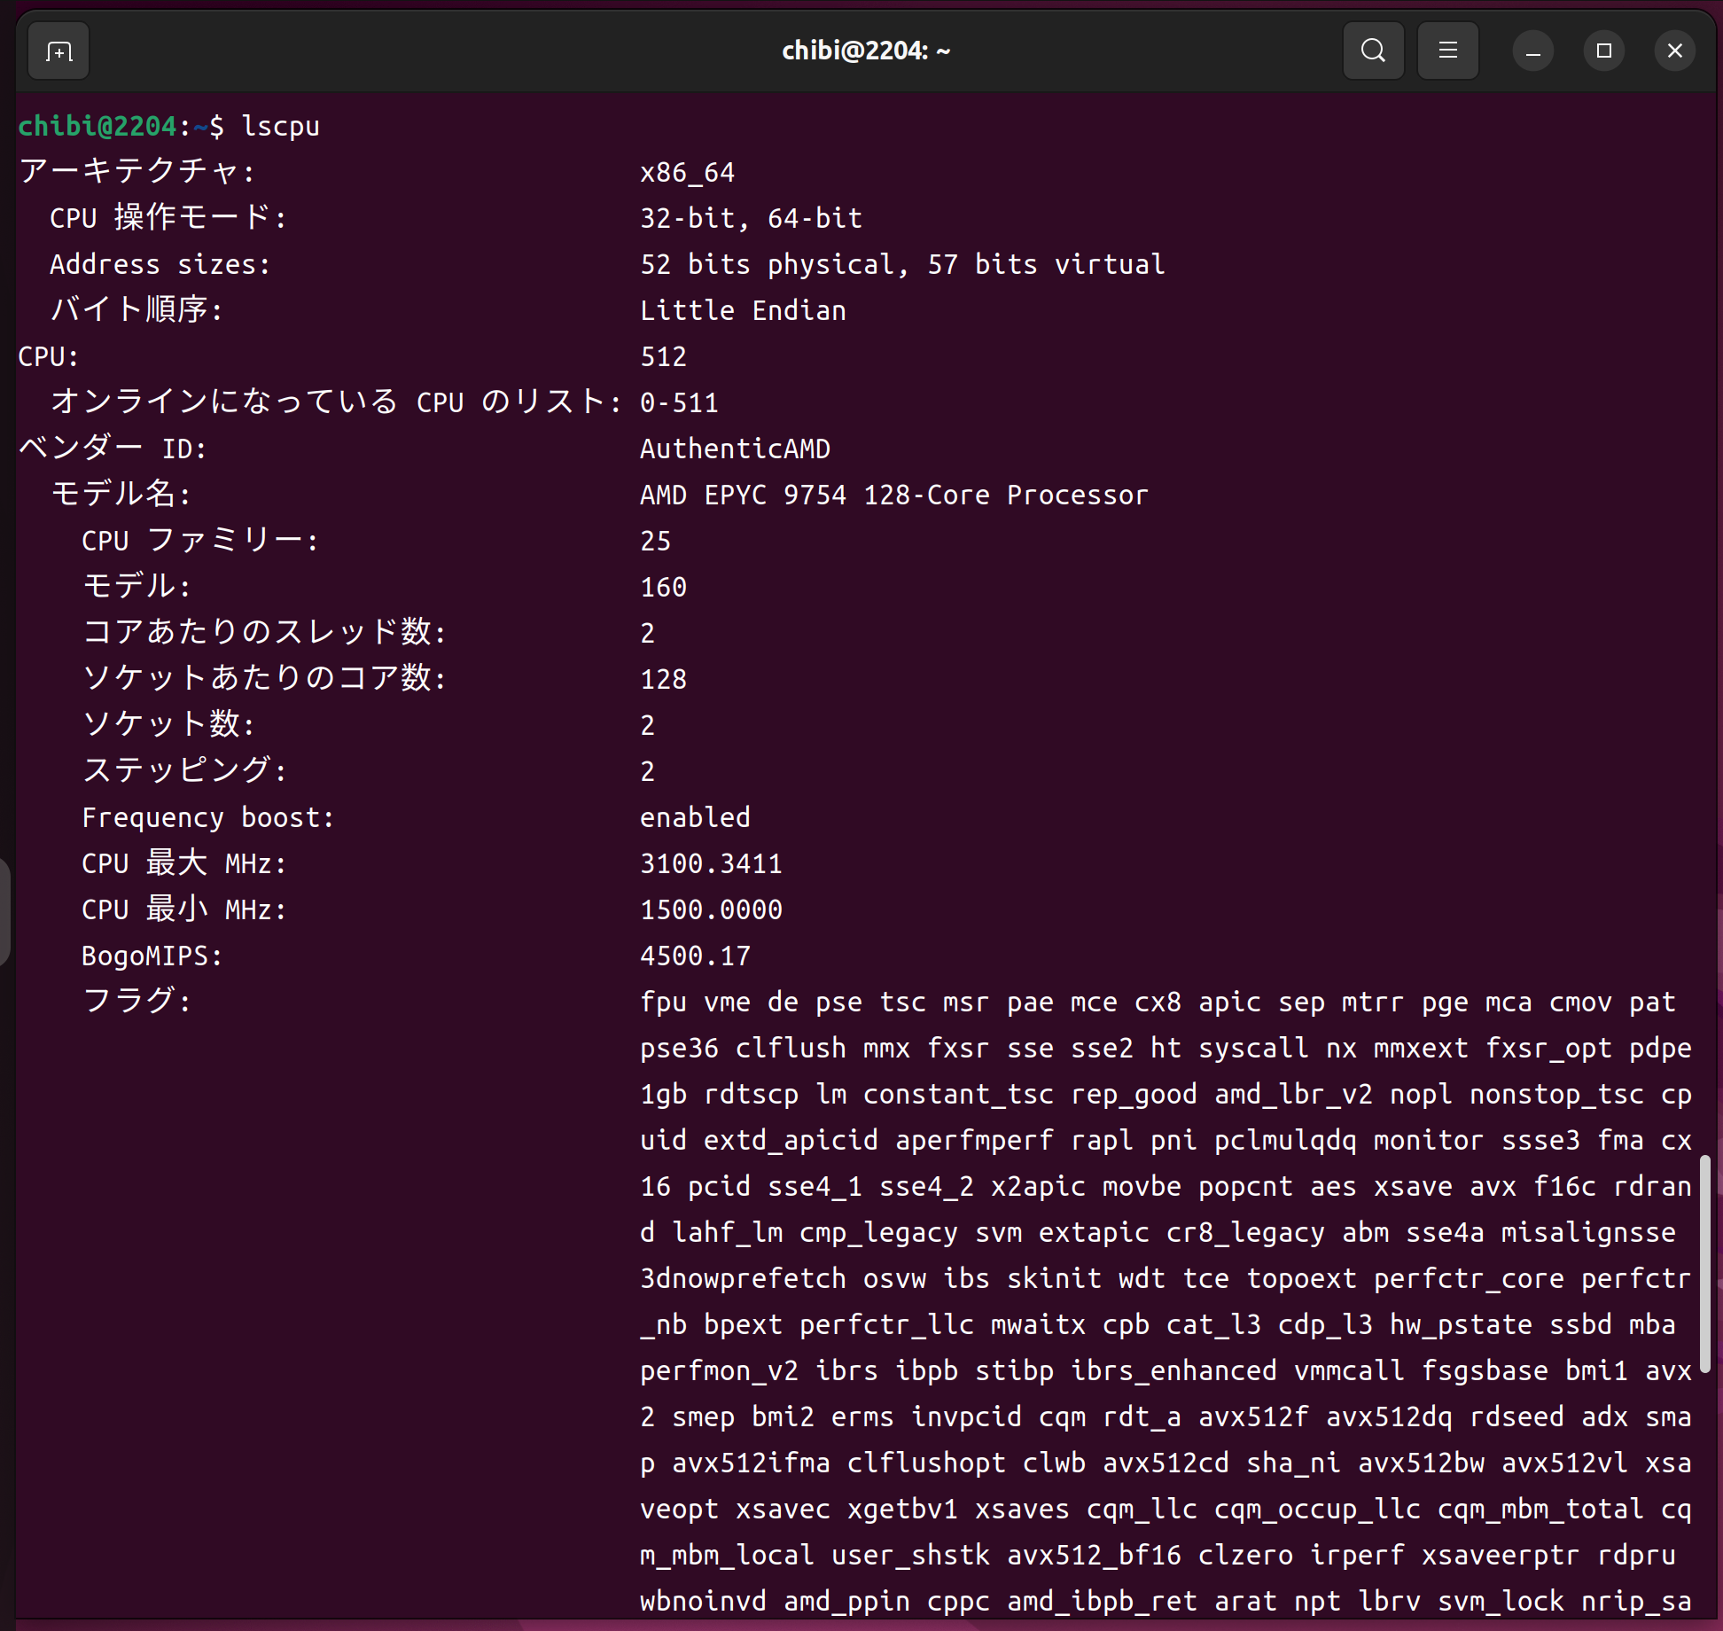Click the Address sizes label
This screenshot has width=1723, height=1631.
click(x=160, y=264)
